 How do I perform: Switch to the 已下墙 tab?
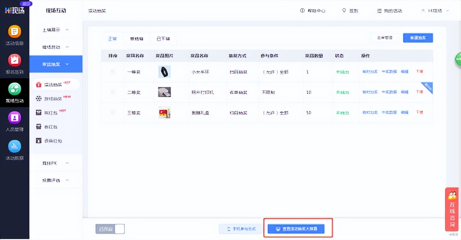click(163, 39)
